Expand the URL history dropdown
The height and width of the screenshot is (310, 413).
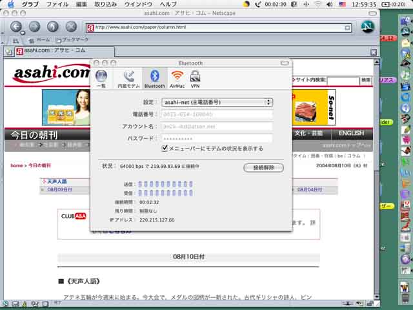(x=347, y=27)
